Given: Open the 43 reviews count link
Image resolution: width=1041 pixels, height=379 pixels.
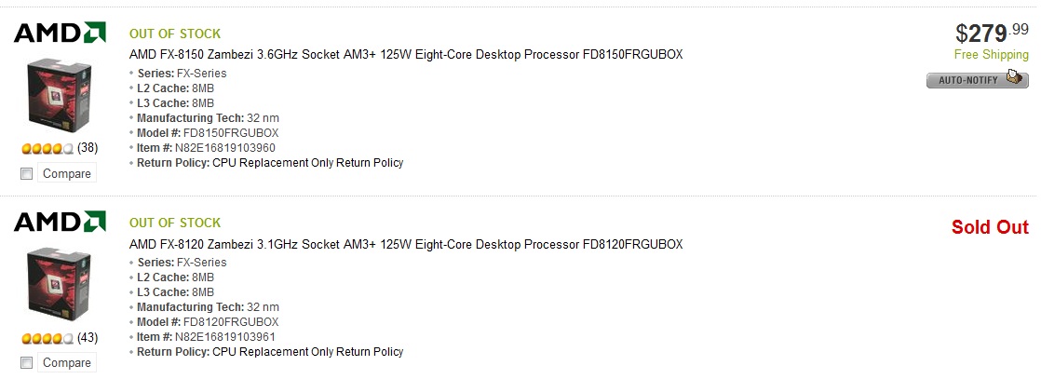Looking at the screenshot, I should (x=88, y=338).
